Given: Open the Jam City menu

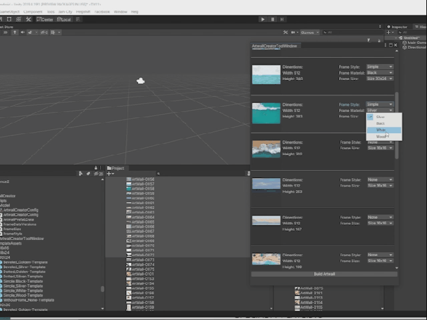Looking at the screenshot, I should [x=65, y=12].
